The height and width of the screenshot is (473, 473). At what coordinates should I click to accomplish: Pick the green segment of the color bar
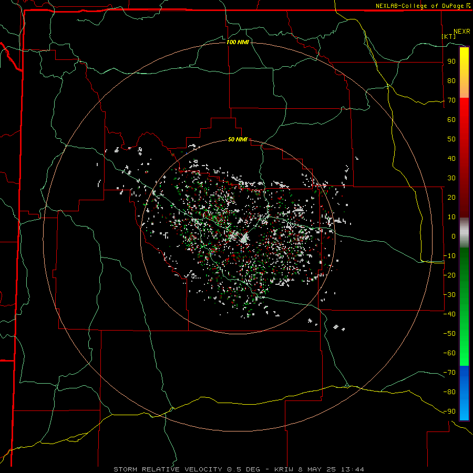coord(464,306)
